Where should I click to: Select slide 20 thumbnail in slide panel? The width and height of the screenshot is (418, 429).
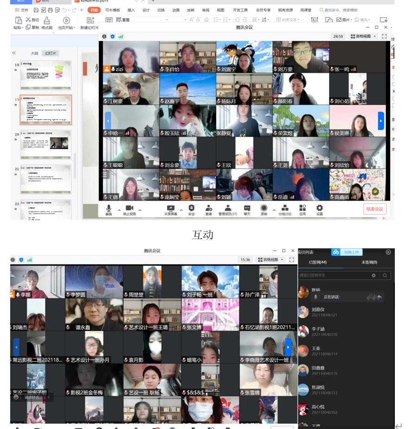pyautogui.click(x=45, y=145)
